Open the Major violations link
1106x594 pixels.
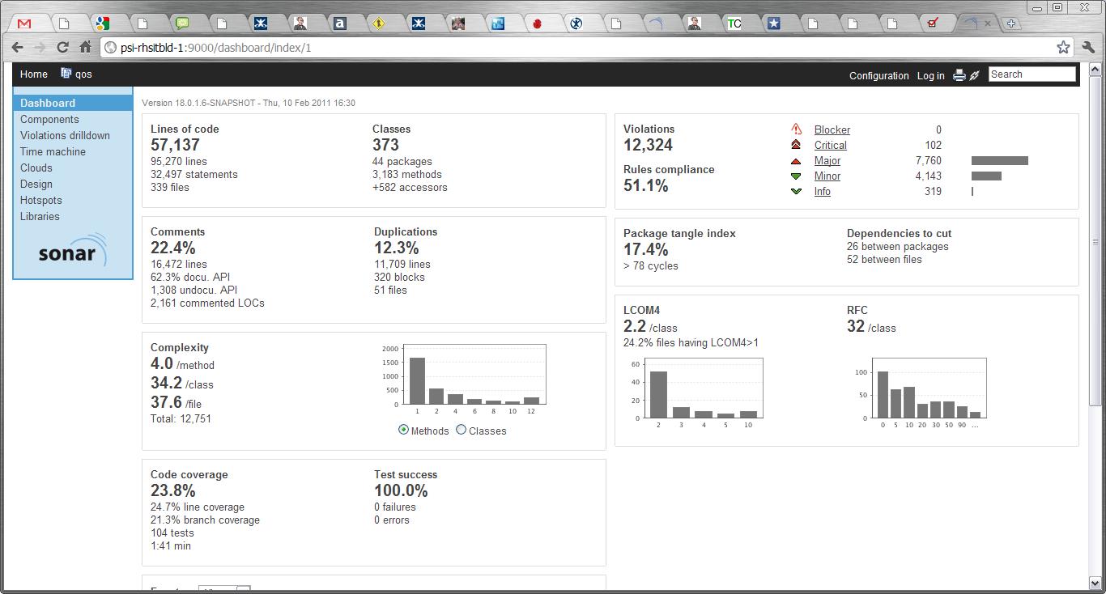pos(827,160)
